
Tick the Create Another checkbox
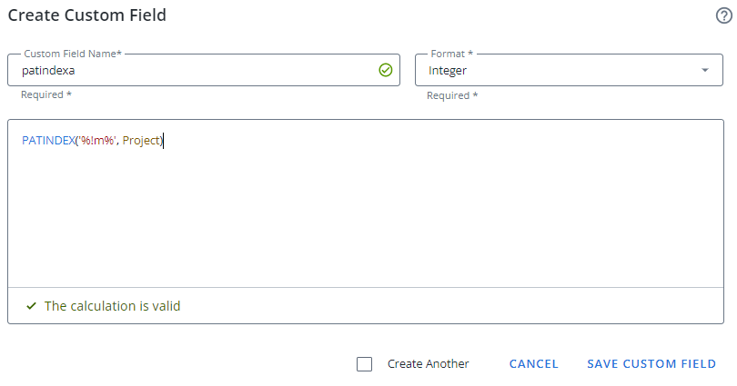[x=365, y=364]
